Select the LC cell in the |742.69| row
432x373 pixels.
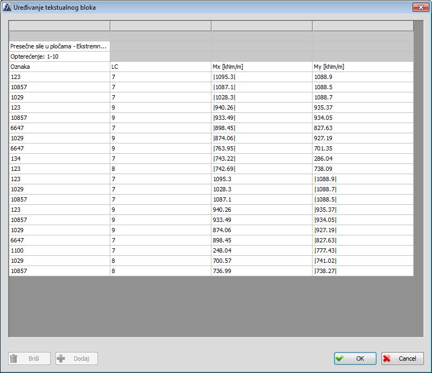click(x=161, y=168)
